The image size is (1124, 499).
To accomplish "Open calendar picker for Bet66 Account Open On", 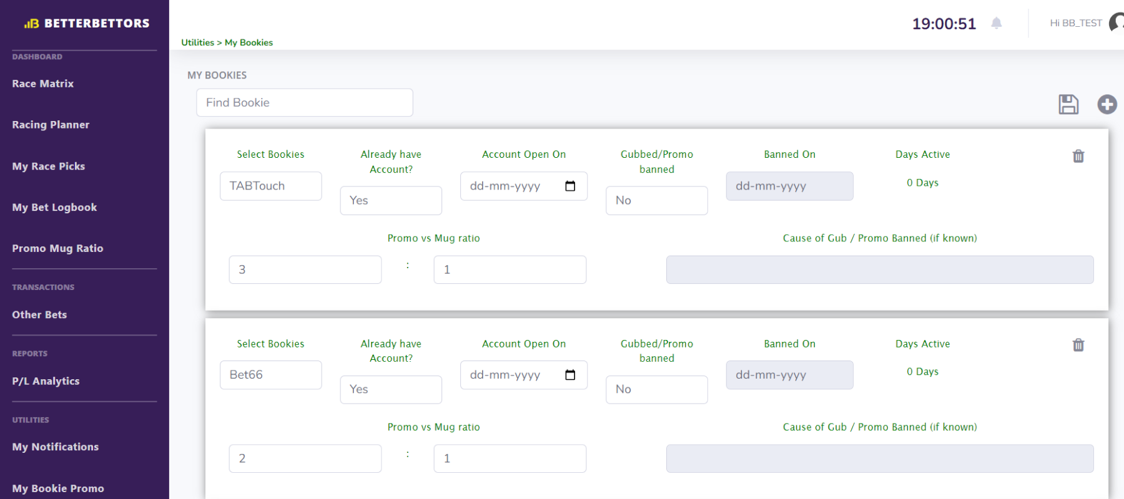I will 569,375.
